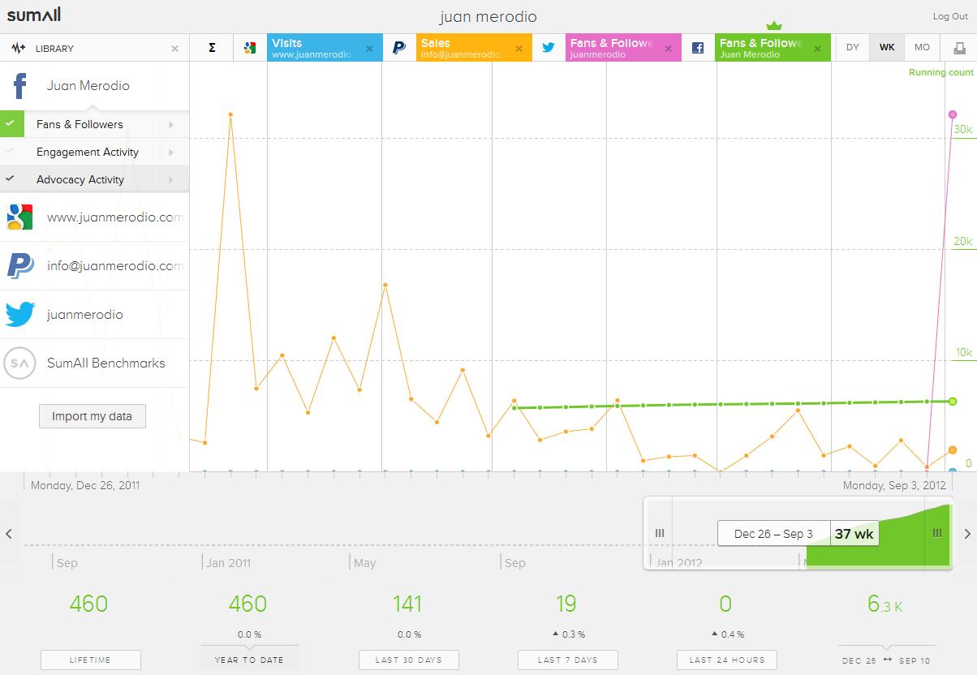Image resolution: width=977 pixels, height=675 pixels.
Task: Grab the left timeline range handle
Action: tap(660, 533)
